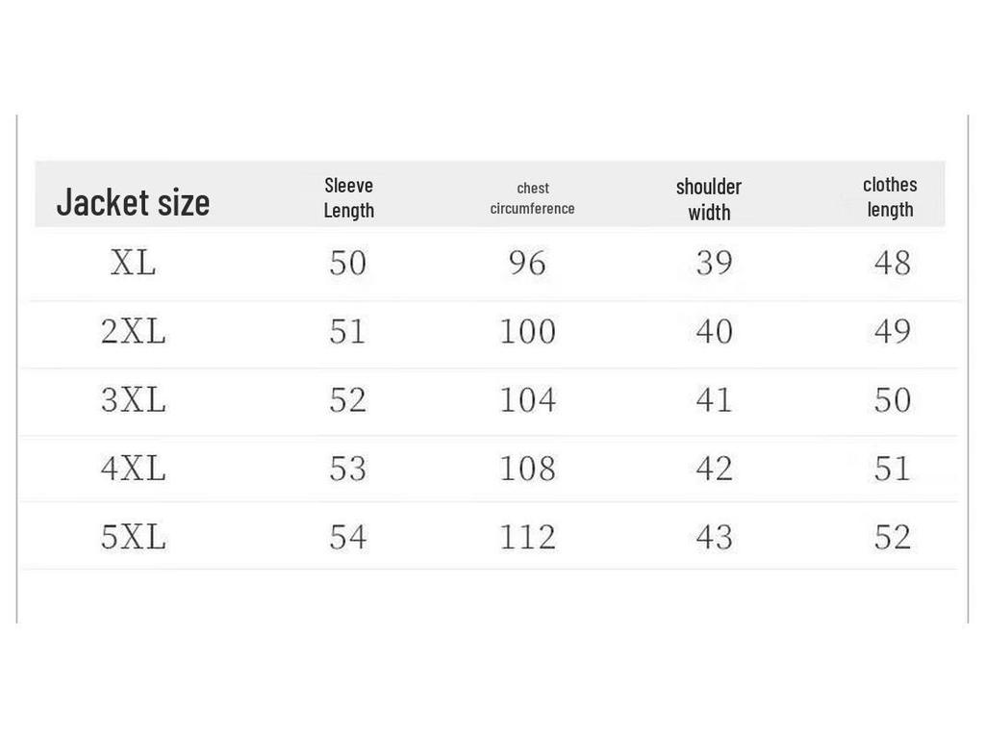Click the 4XL sleeve length value 53
This screenshot has height=739, width=985.
pyautogui.click(x=347, y=469)
